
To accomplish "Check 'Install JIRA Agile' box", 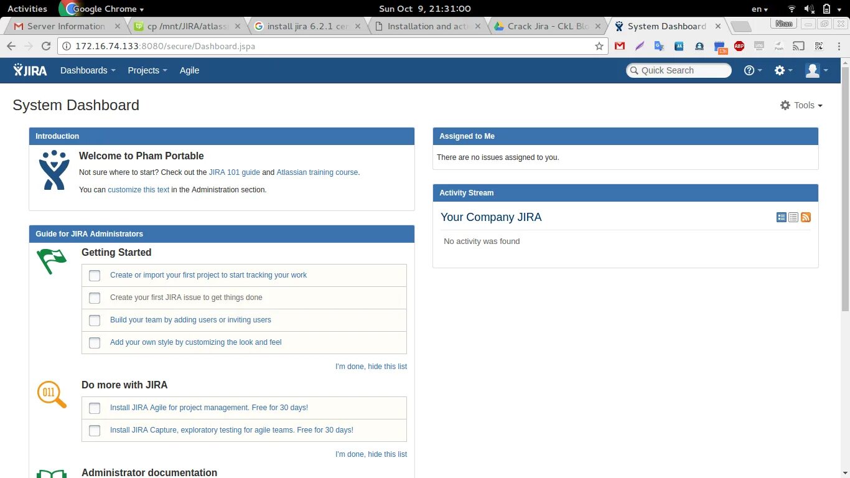I will coord(95,408).
